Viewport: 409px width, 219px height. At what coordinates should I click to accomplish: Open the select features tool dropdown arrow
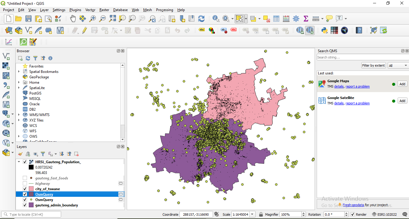coord(246,19)
